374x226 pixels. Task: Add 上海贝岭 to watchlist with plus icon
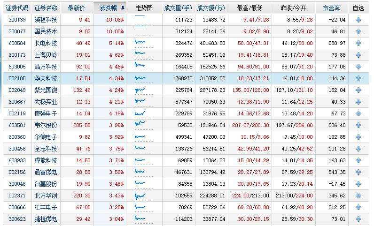[358, 55]
